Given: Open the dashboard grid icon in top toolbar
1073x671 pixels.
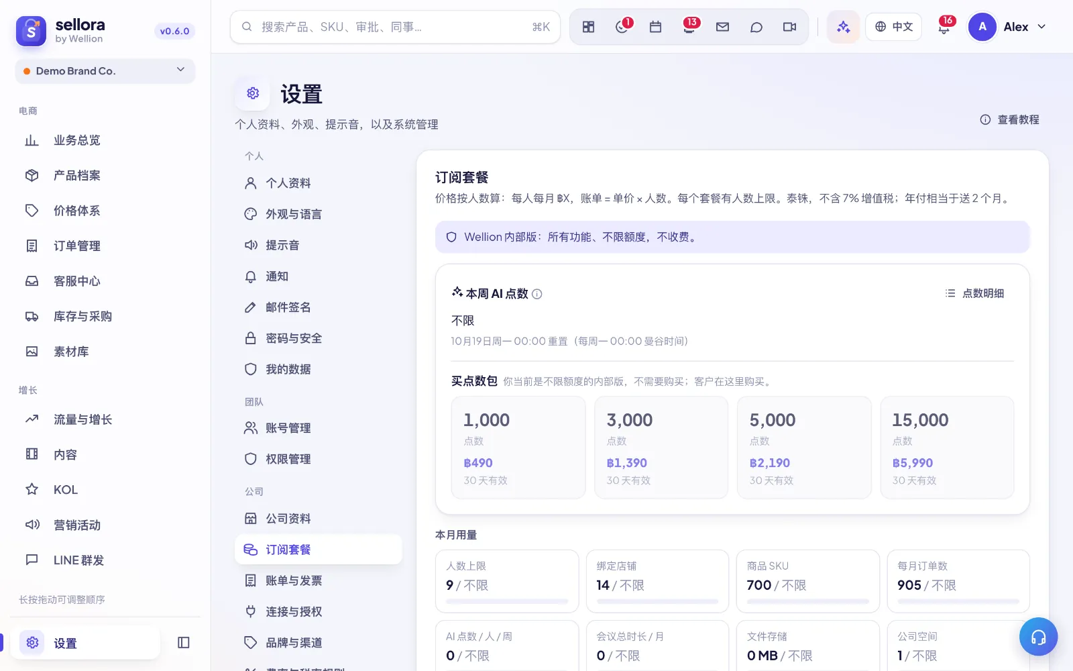Looking at the screenshot, I should pos(588,27).
